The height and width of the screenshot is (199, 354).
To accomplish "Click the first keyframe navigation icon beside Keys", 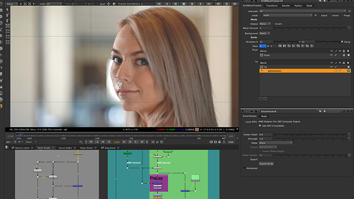I will pyautogui.click(x=281, y=46).
